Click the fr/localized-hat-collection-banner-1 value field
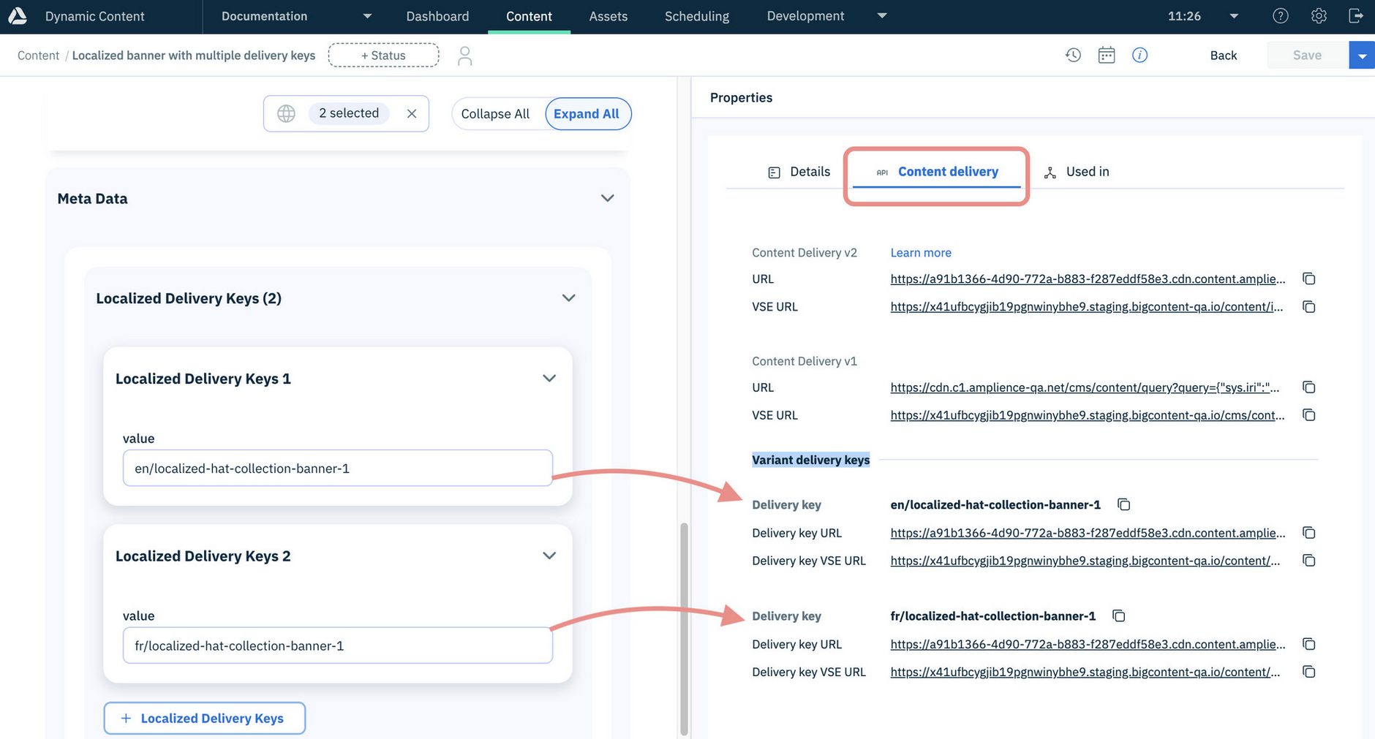Viewport: 1375px width, 739px height. (x=337, y=645)
